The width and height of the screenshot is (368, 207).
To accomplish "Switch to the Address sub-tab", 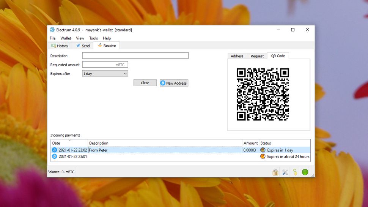I will 237,56.
